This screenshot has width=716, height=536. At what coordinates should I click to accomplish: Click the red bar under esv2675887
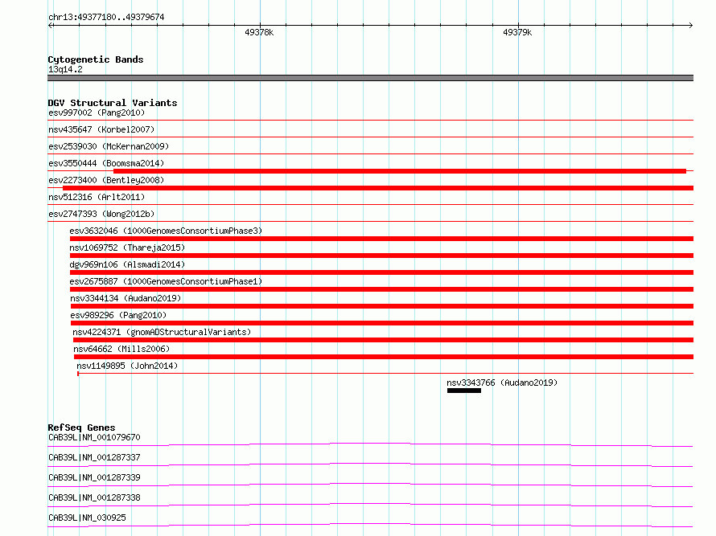(x=381, y=289)
